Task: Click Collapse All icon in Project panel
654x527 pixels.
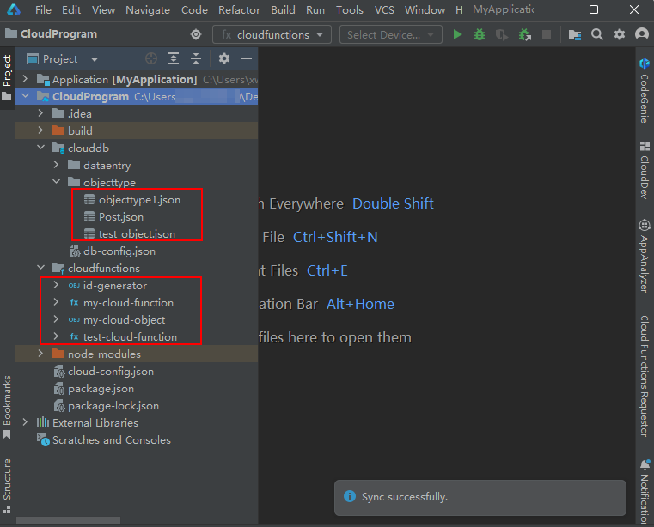Action: tap(196, 59)
